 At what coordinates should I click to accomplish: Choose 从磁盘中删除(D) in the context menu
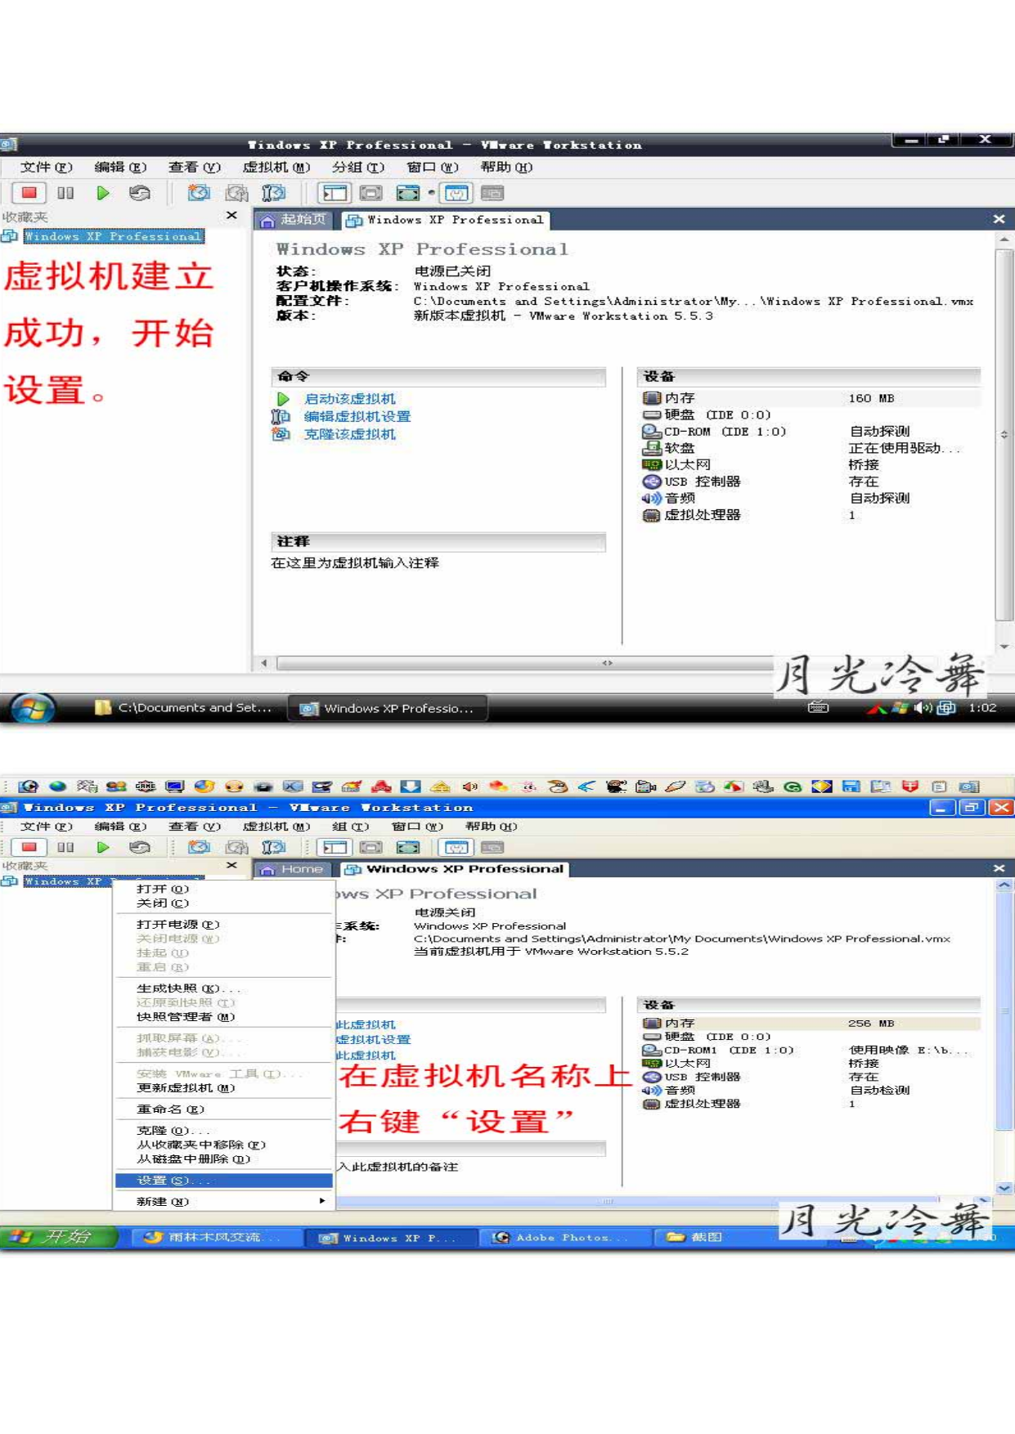coord(224,1159)
